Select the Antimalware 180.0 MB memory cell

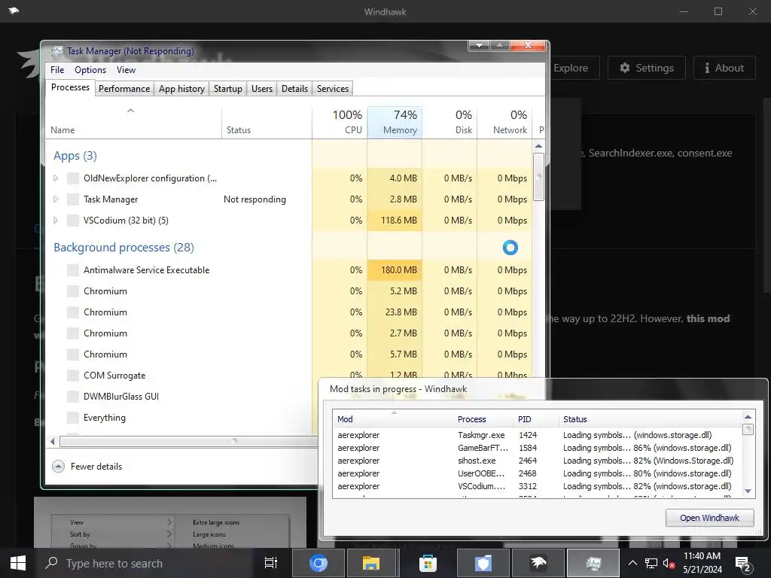point(395,270)
